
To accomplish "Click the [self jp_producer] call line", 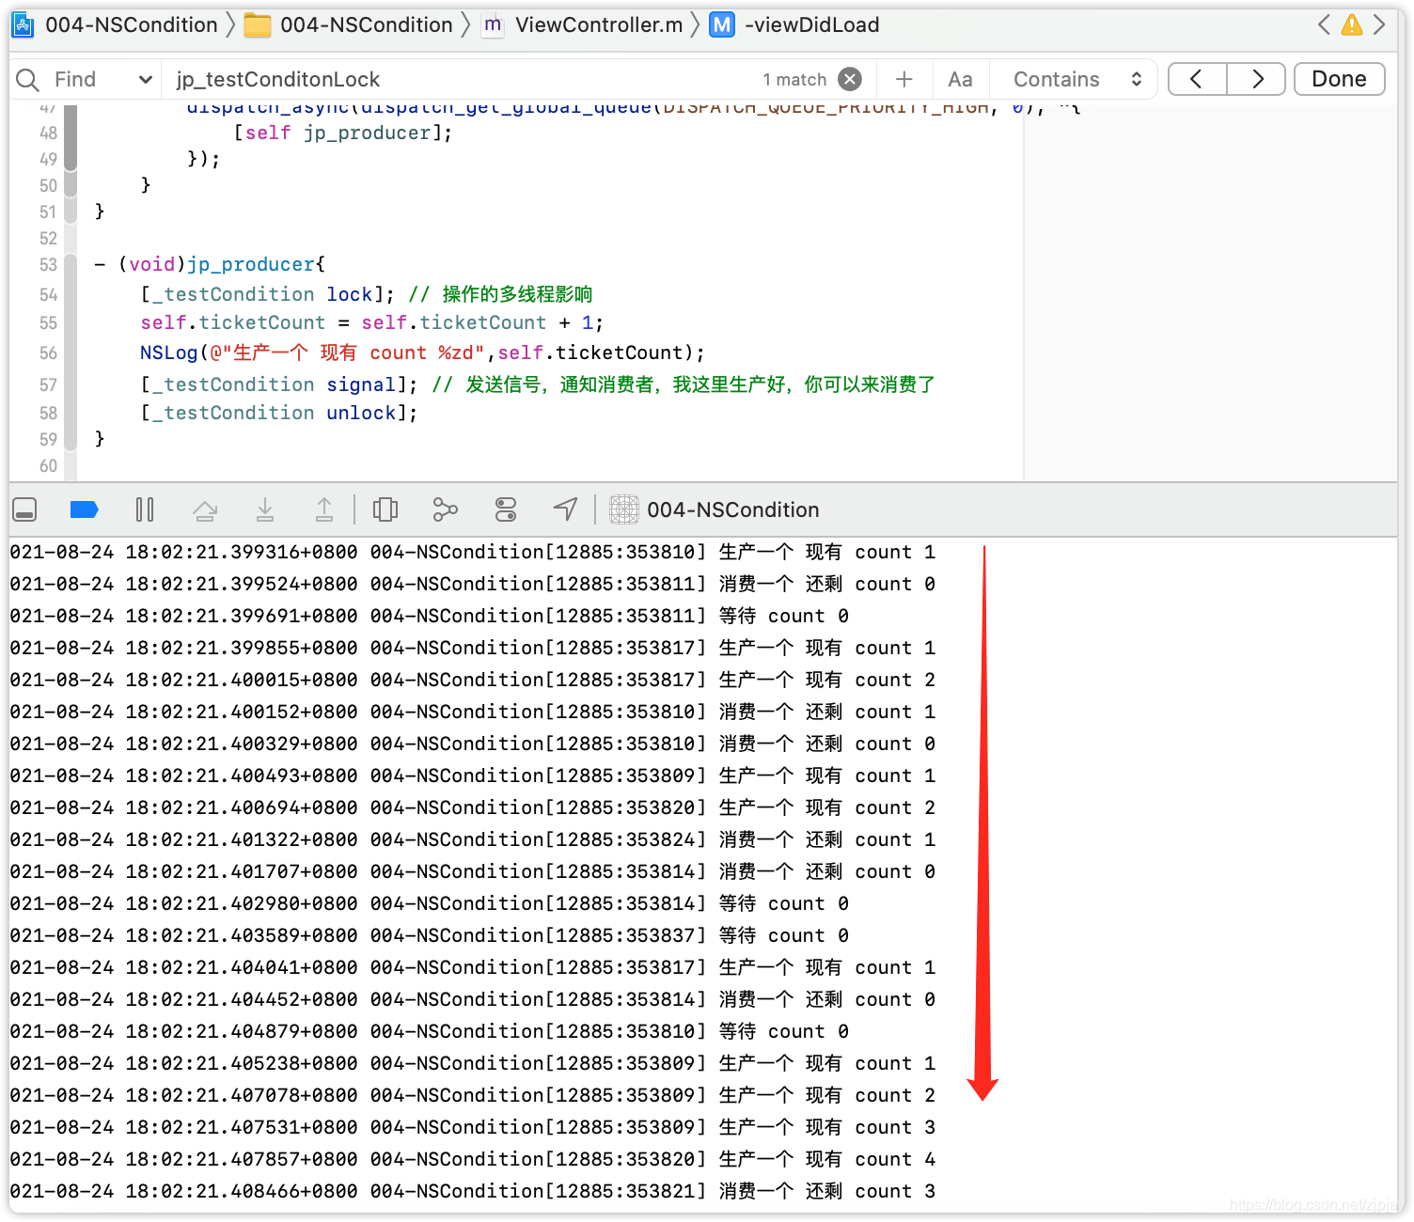I will pos(343,133).
